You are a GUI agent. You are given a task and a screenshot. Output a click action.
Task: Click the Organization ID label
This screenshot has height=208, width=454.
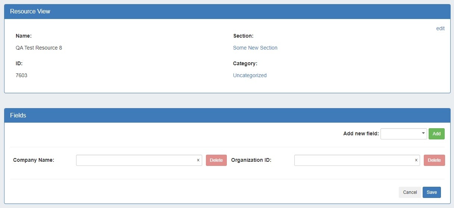(x=251, y=160)
